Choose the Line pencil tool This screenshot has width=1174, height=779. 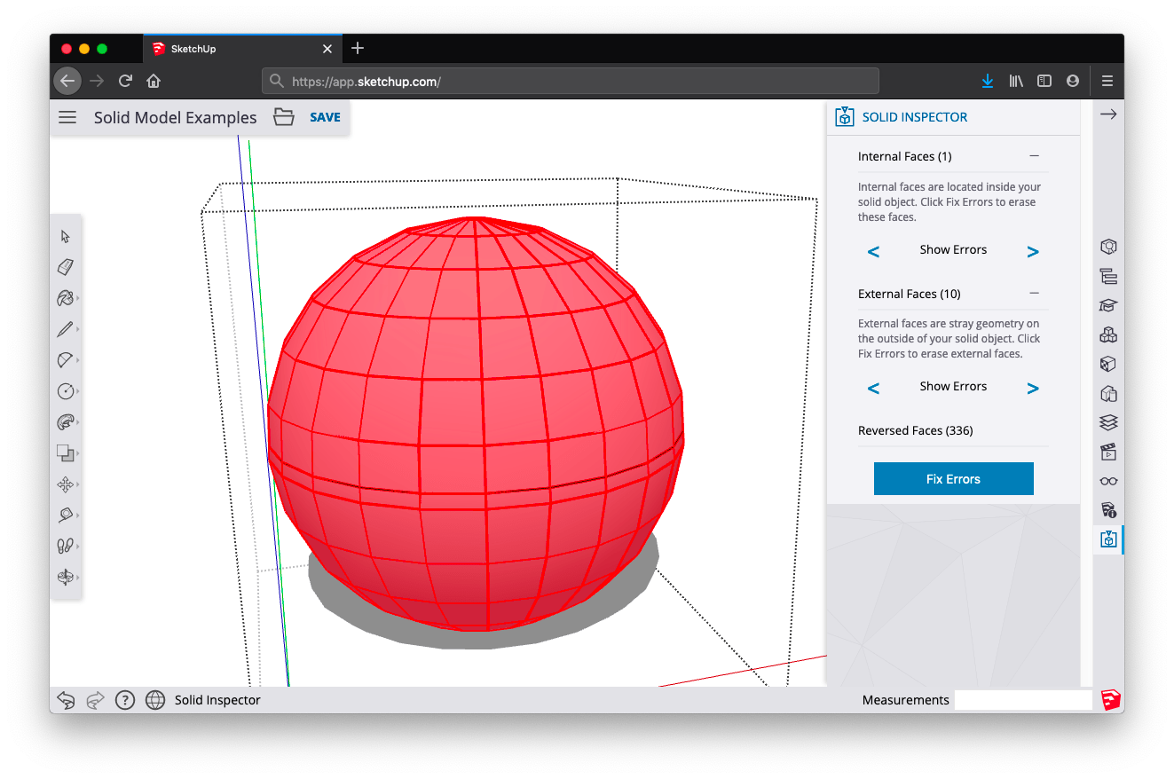(x=65, y=329)
